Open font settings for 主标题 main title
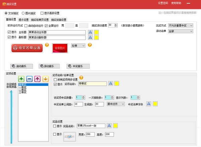Screen dimensions: 201x147 click(x=90, y=32)
